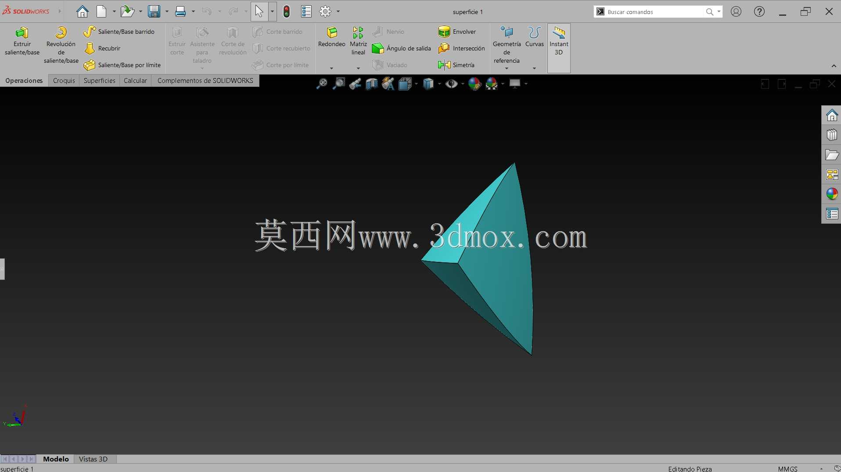Change the Display Style
This screenshot has height=472, width=841.
[428, 83]
